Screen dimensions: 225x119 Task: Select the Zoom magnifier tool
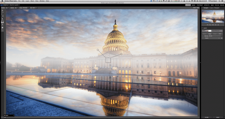coord(2,30)
